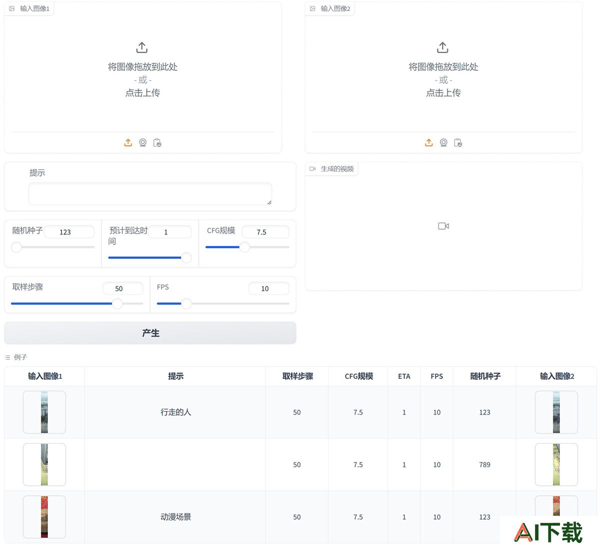This screenshot has height=546, width=600.
Task: Click the FPS column header in examples table
Action: coord(436,376)
